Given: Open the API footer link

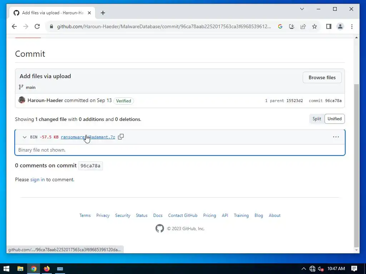Looking at the screenshot, I should click(225, 215).
